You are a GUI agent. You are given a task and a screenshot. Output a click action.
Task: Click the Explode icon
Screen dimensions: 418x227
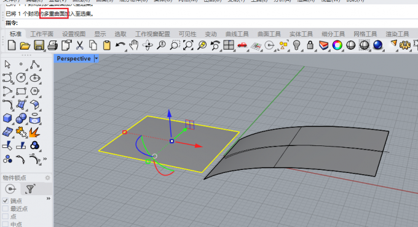34,133
